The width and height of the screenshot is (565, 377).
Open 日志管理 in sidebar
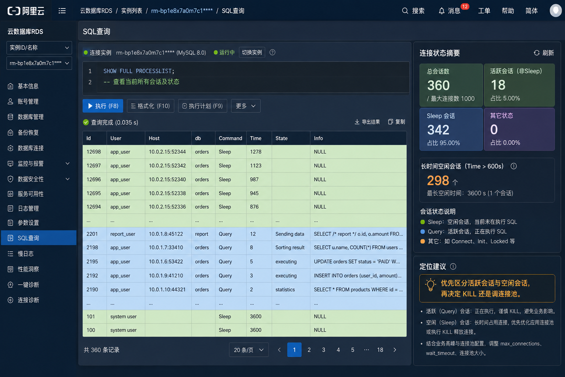tap(39, 208)
